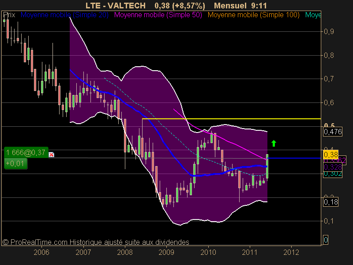The width and height of the screenshot is (353, 265).
Task: Select Moyenne mobile (Simple 100) legend
Action: click(x=253, y=15)
